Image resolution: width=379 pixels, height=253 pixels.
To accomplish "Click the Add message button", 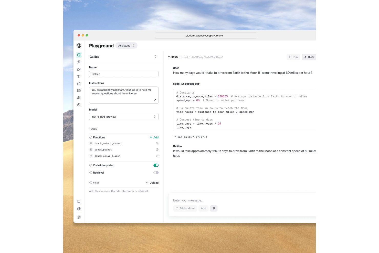I will (x=204, y=208).
